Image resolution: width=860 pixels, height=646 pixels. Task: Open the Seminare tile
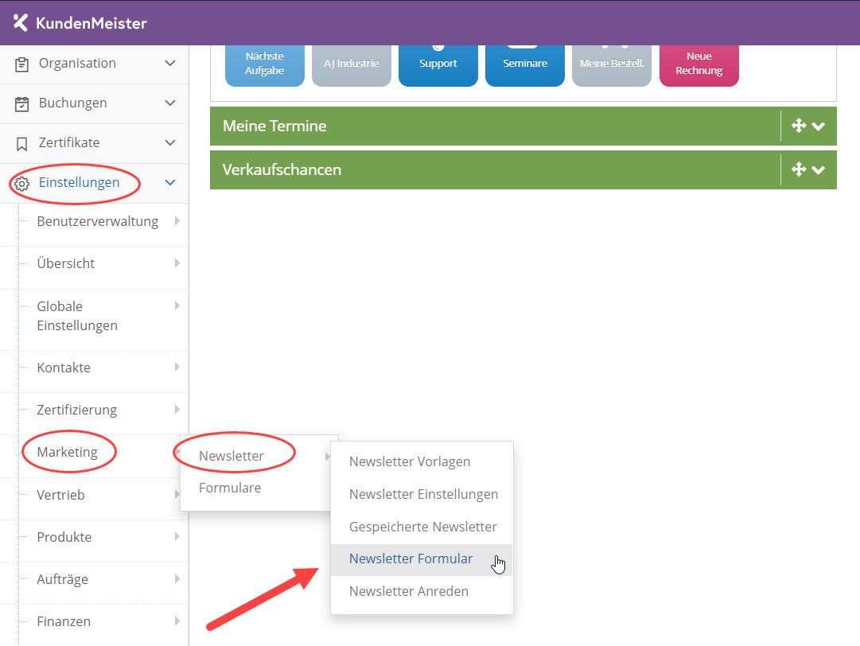click(525, 66)
